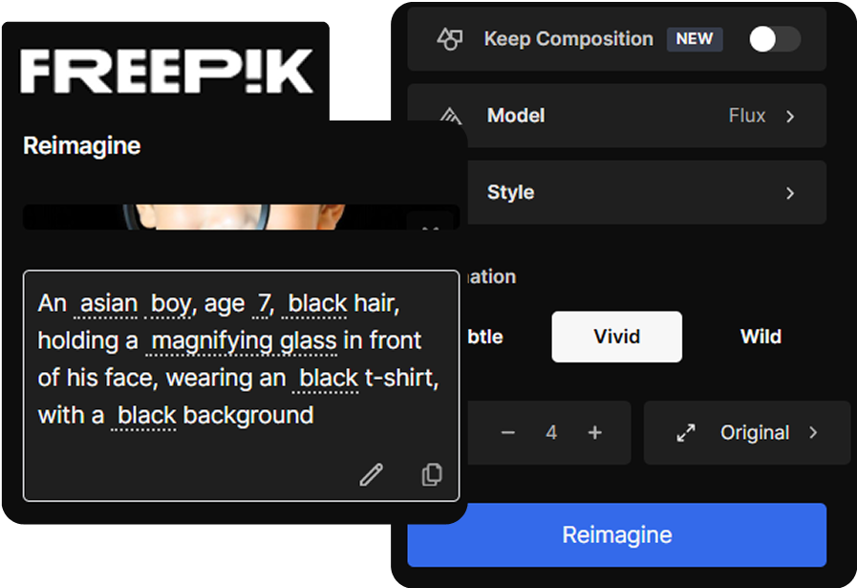
Task: Click the Keep Composition shapes icon
Action: click(x=450, y=39)
